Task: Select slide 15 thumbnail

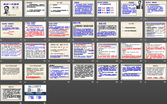Action: point(12,51)
